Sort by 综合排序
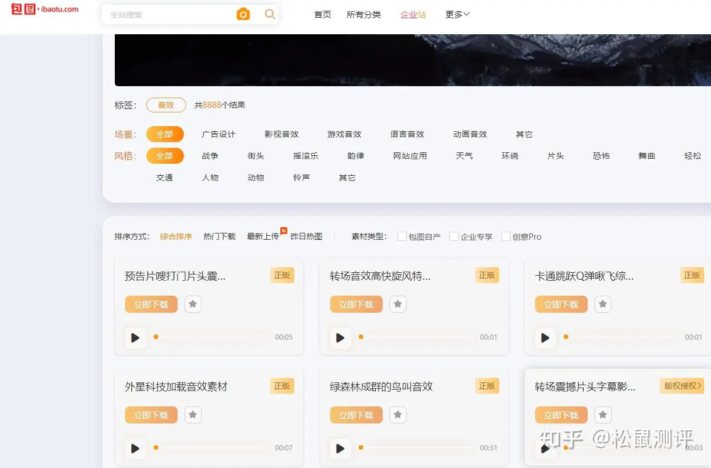Image resolution: width=711 pixels, height=468 pixels. coord(176,236)
